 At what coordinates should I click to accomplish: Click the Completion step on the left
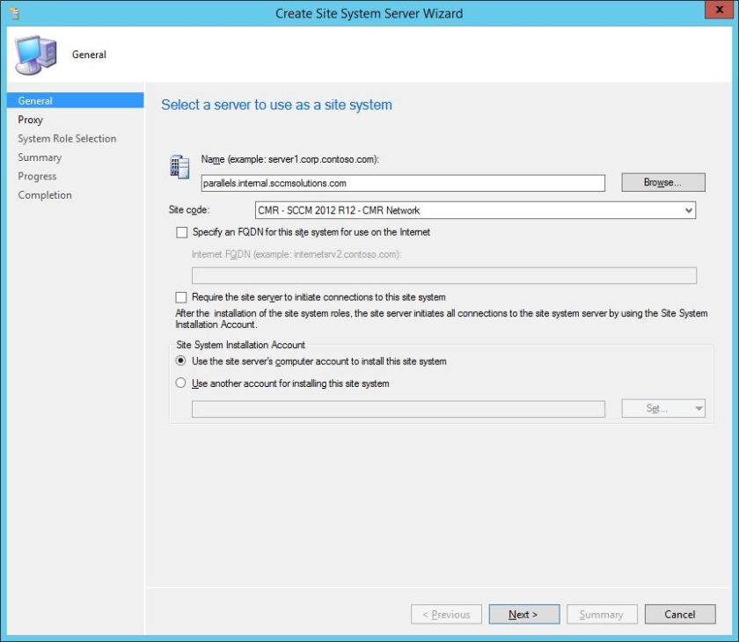coord(44,194)
